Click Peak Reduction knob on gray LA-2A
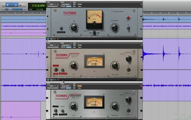This screenshot has width=191, height=120. pos(115,66)
